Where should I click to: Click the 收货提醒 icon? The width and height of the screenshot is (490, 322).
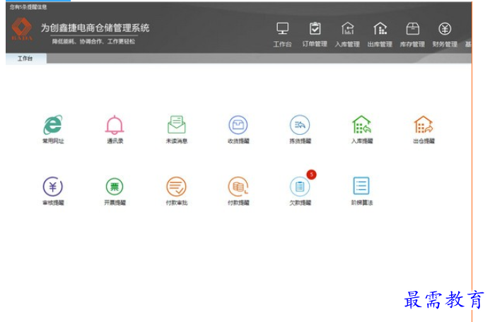pos(238,126)
